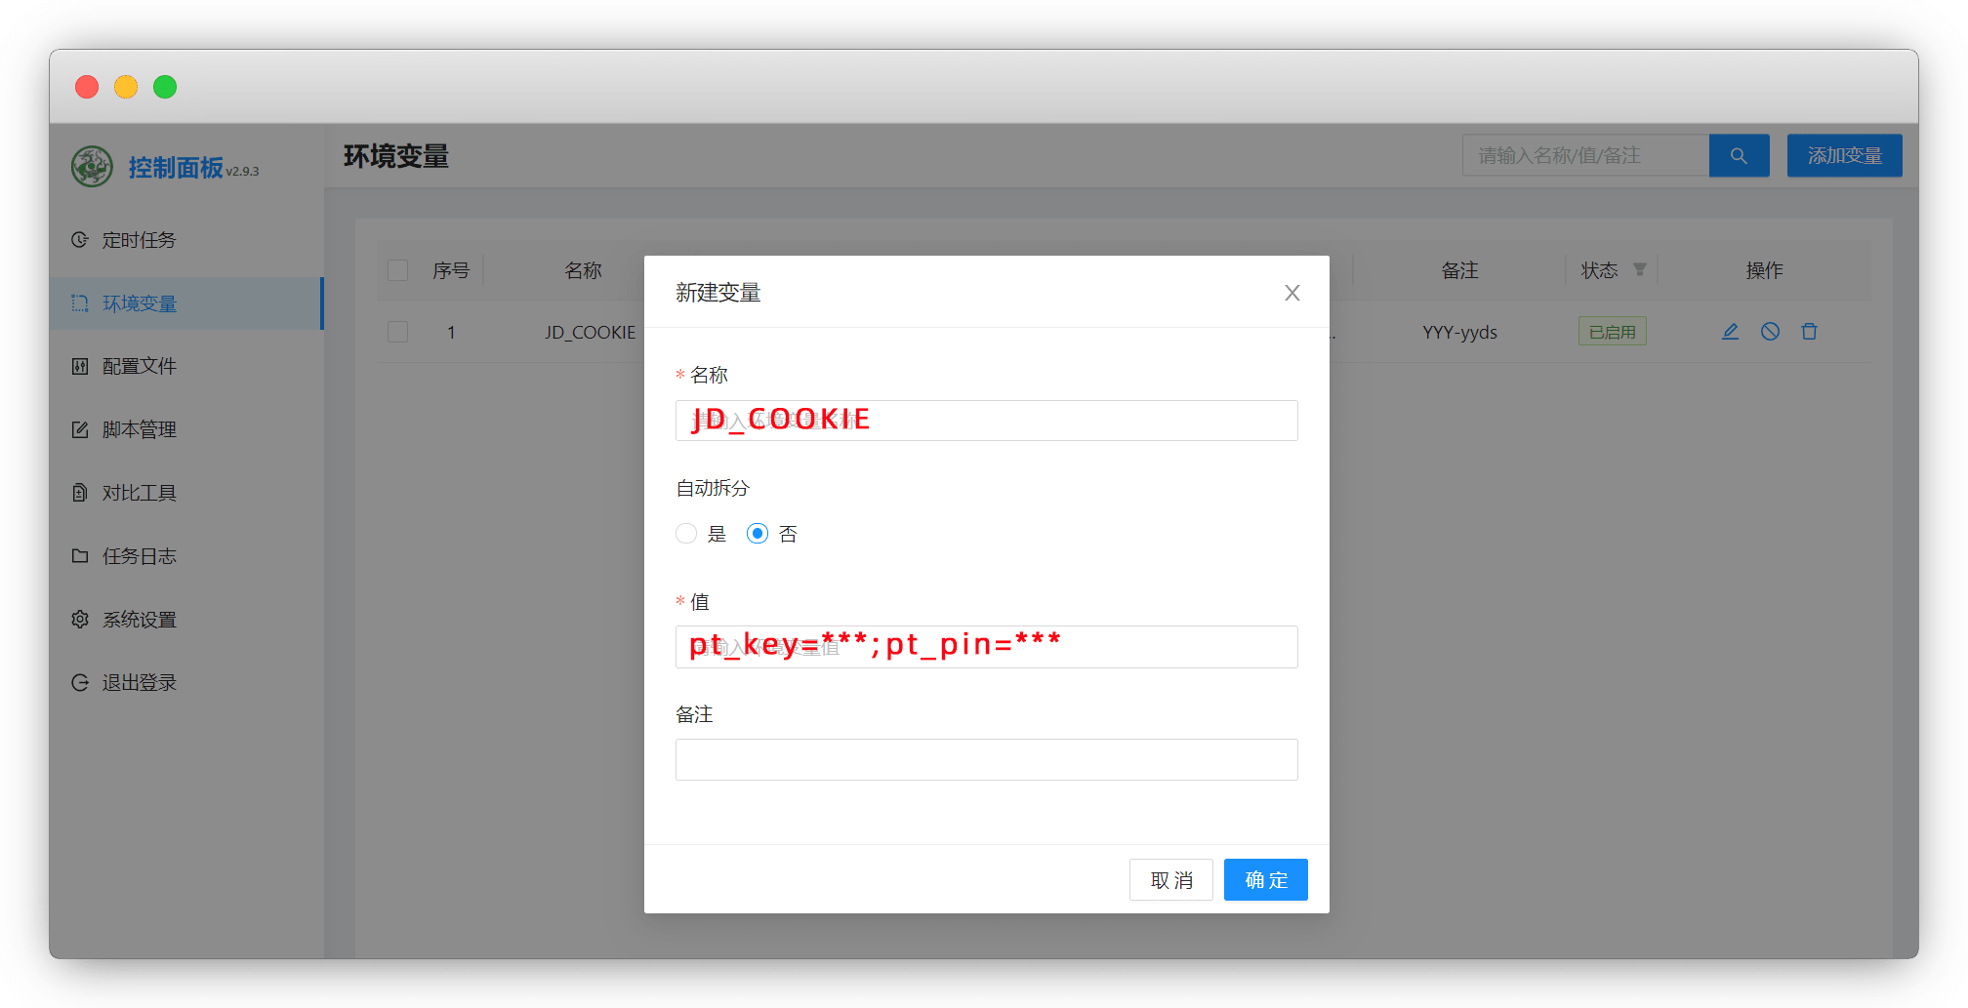Open 对比工具 from the sidebar
The image size is (1968, 1008).
(x=139, y=494)
